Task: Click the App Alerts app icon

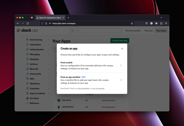Action: click(x=59, y=100)
